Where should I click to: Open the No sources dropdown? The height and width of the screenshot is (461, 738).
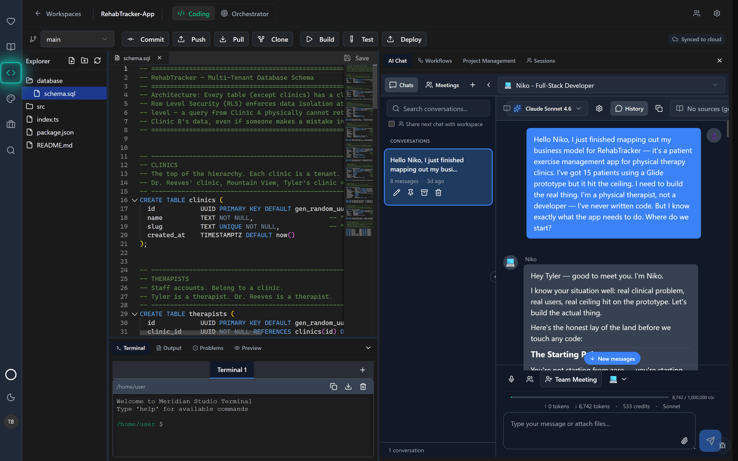699,109
